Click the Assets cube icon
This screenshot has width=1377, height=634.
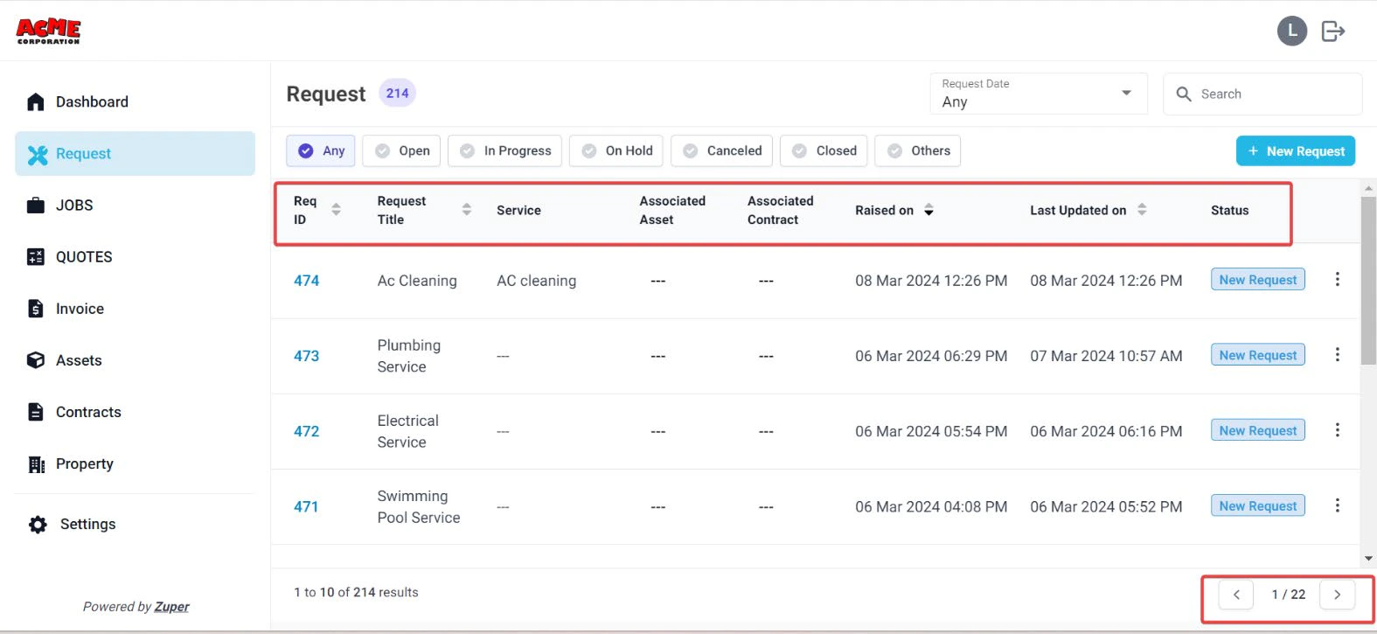click(36, 360)
